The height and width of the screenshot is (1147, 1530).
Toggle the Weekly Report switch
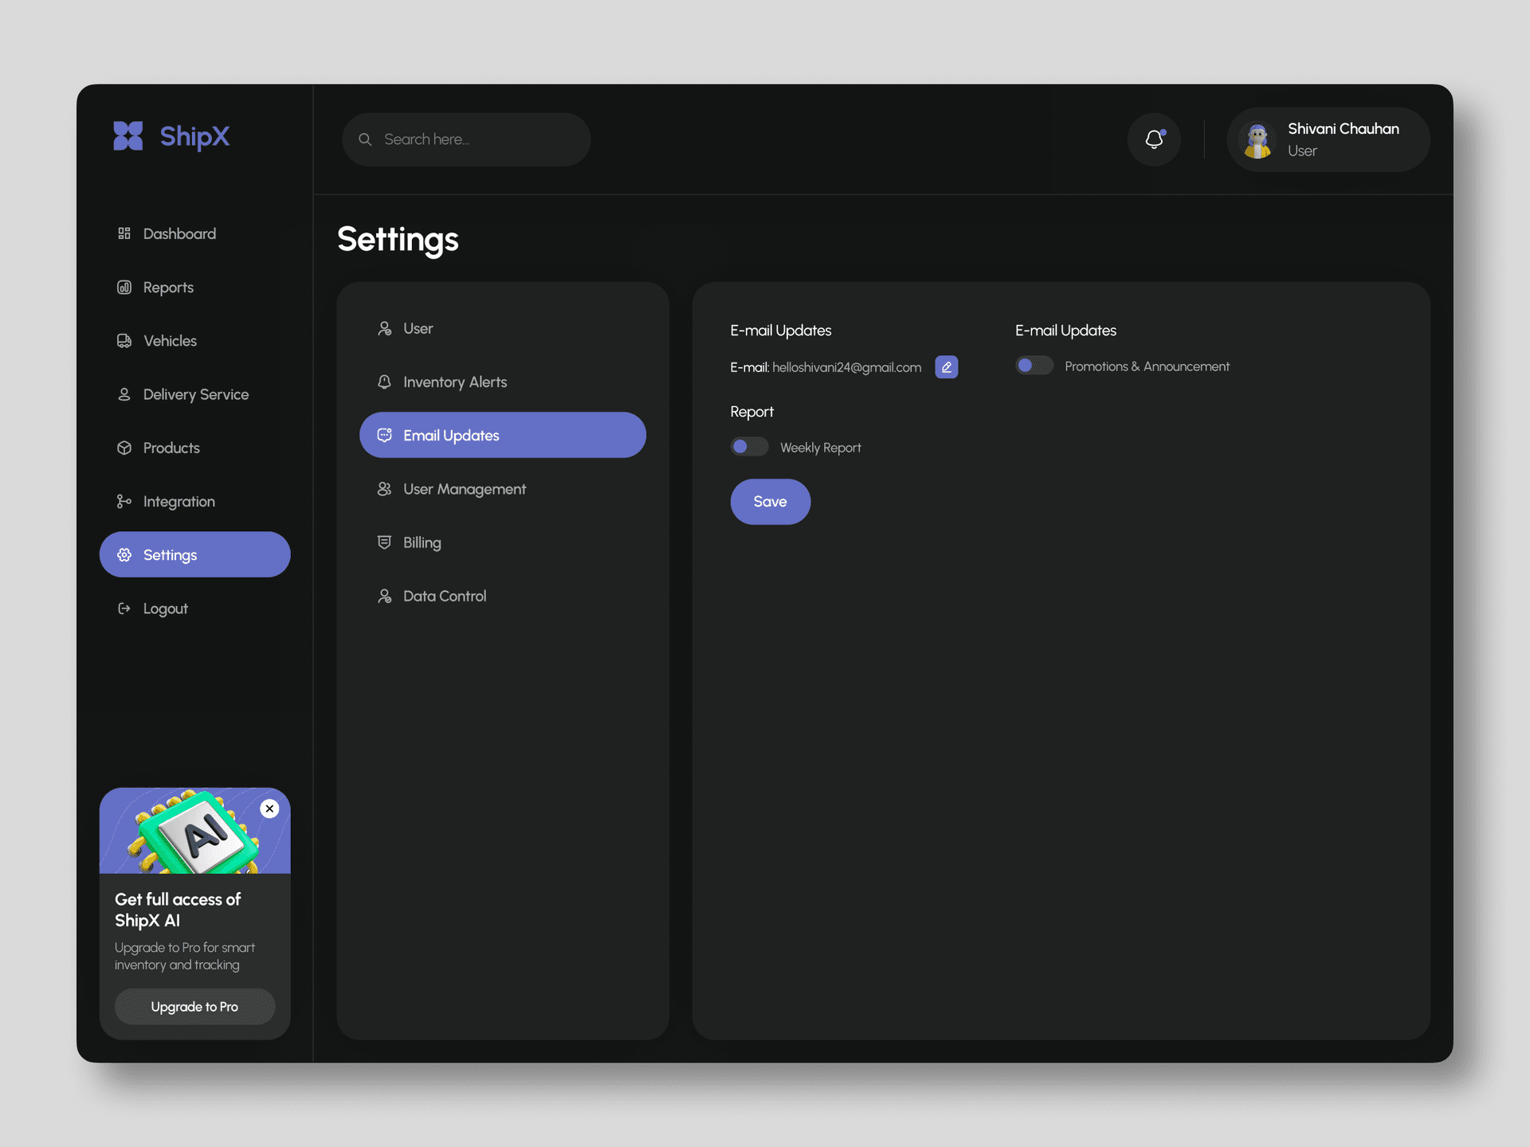coord(749,447)
